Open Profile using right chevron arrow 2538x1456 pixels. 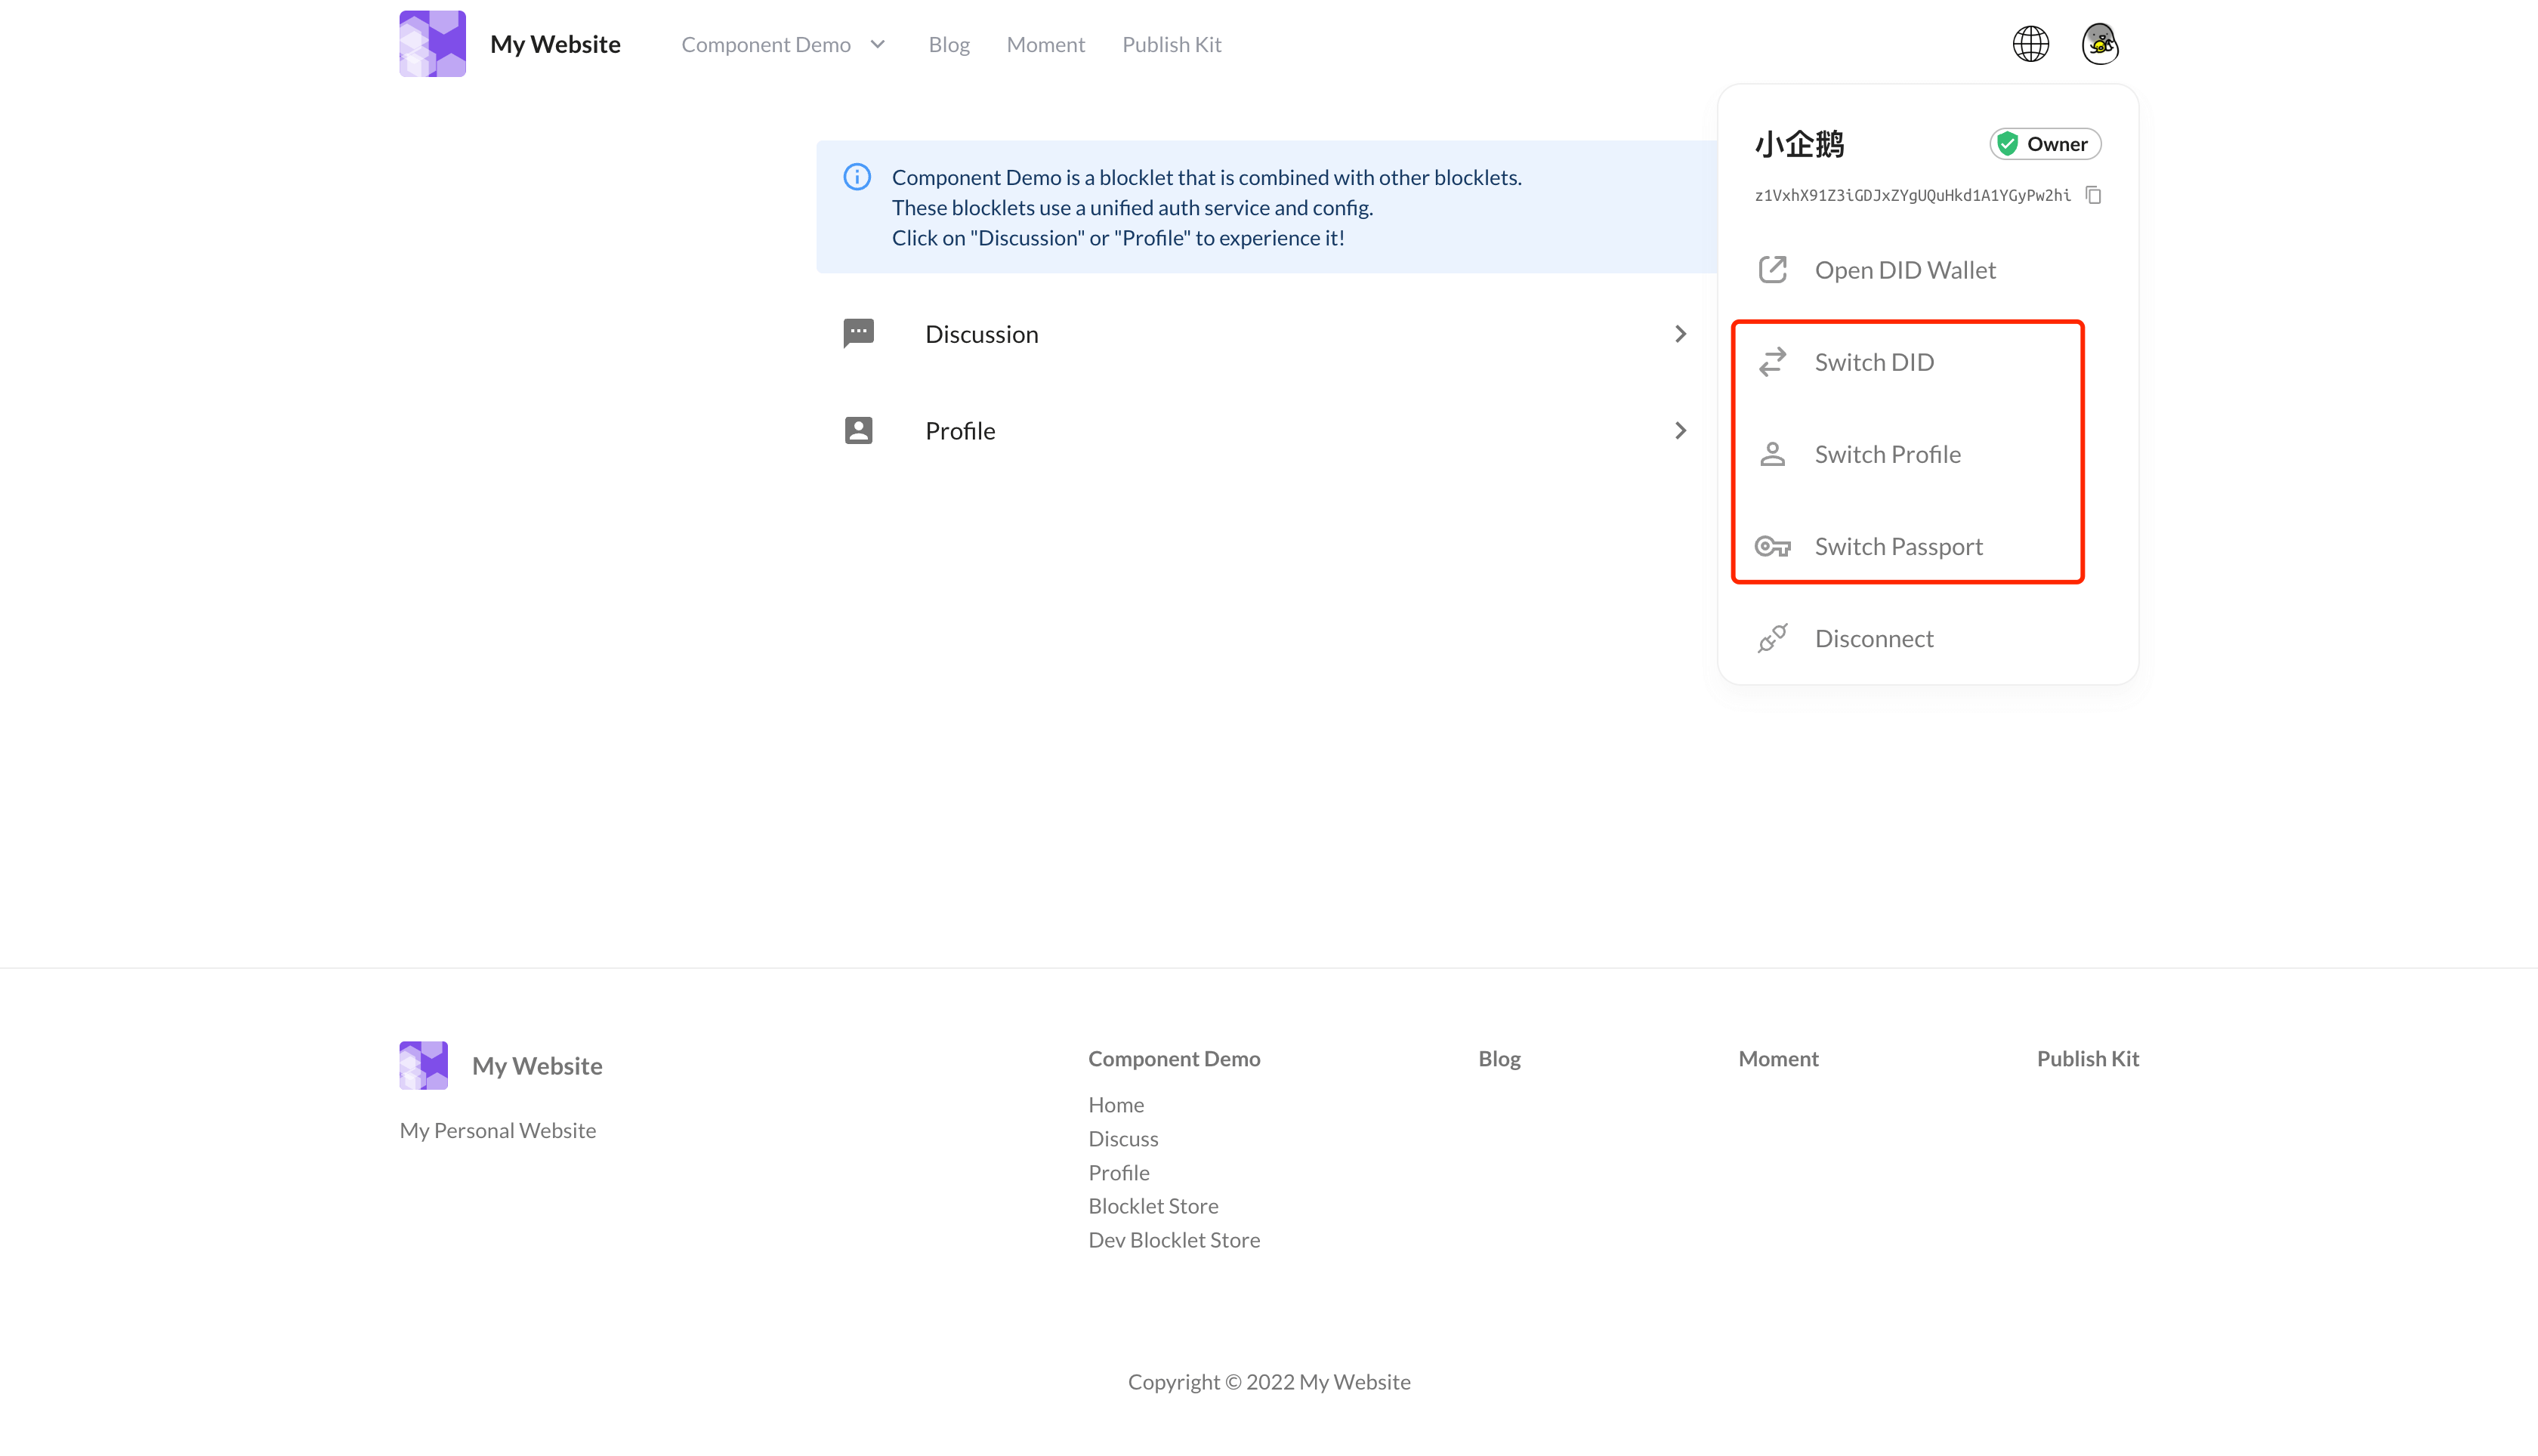pyautogui.click(x=1680, y=430)
